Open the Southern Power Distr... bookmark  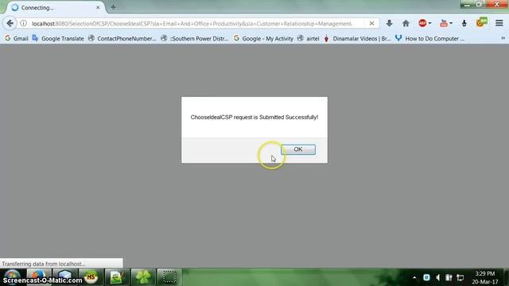(x=195, y=39)
